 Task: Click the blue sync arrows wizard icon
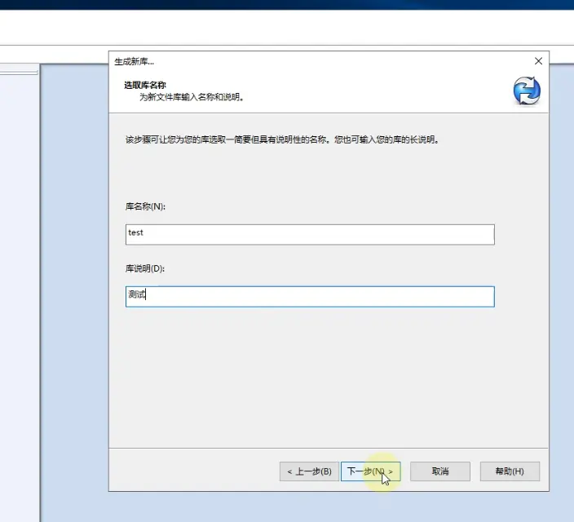[527, 91]
